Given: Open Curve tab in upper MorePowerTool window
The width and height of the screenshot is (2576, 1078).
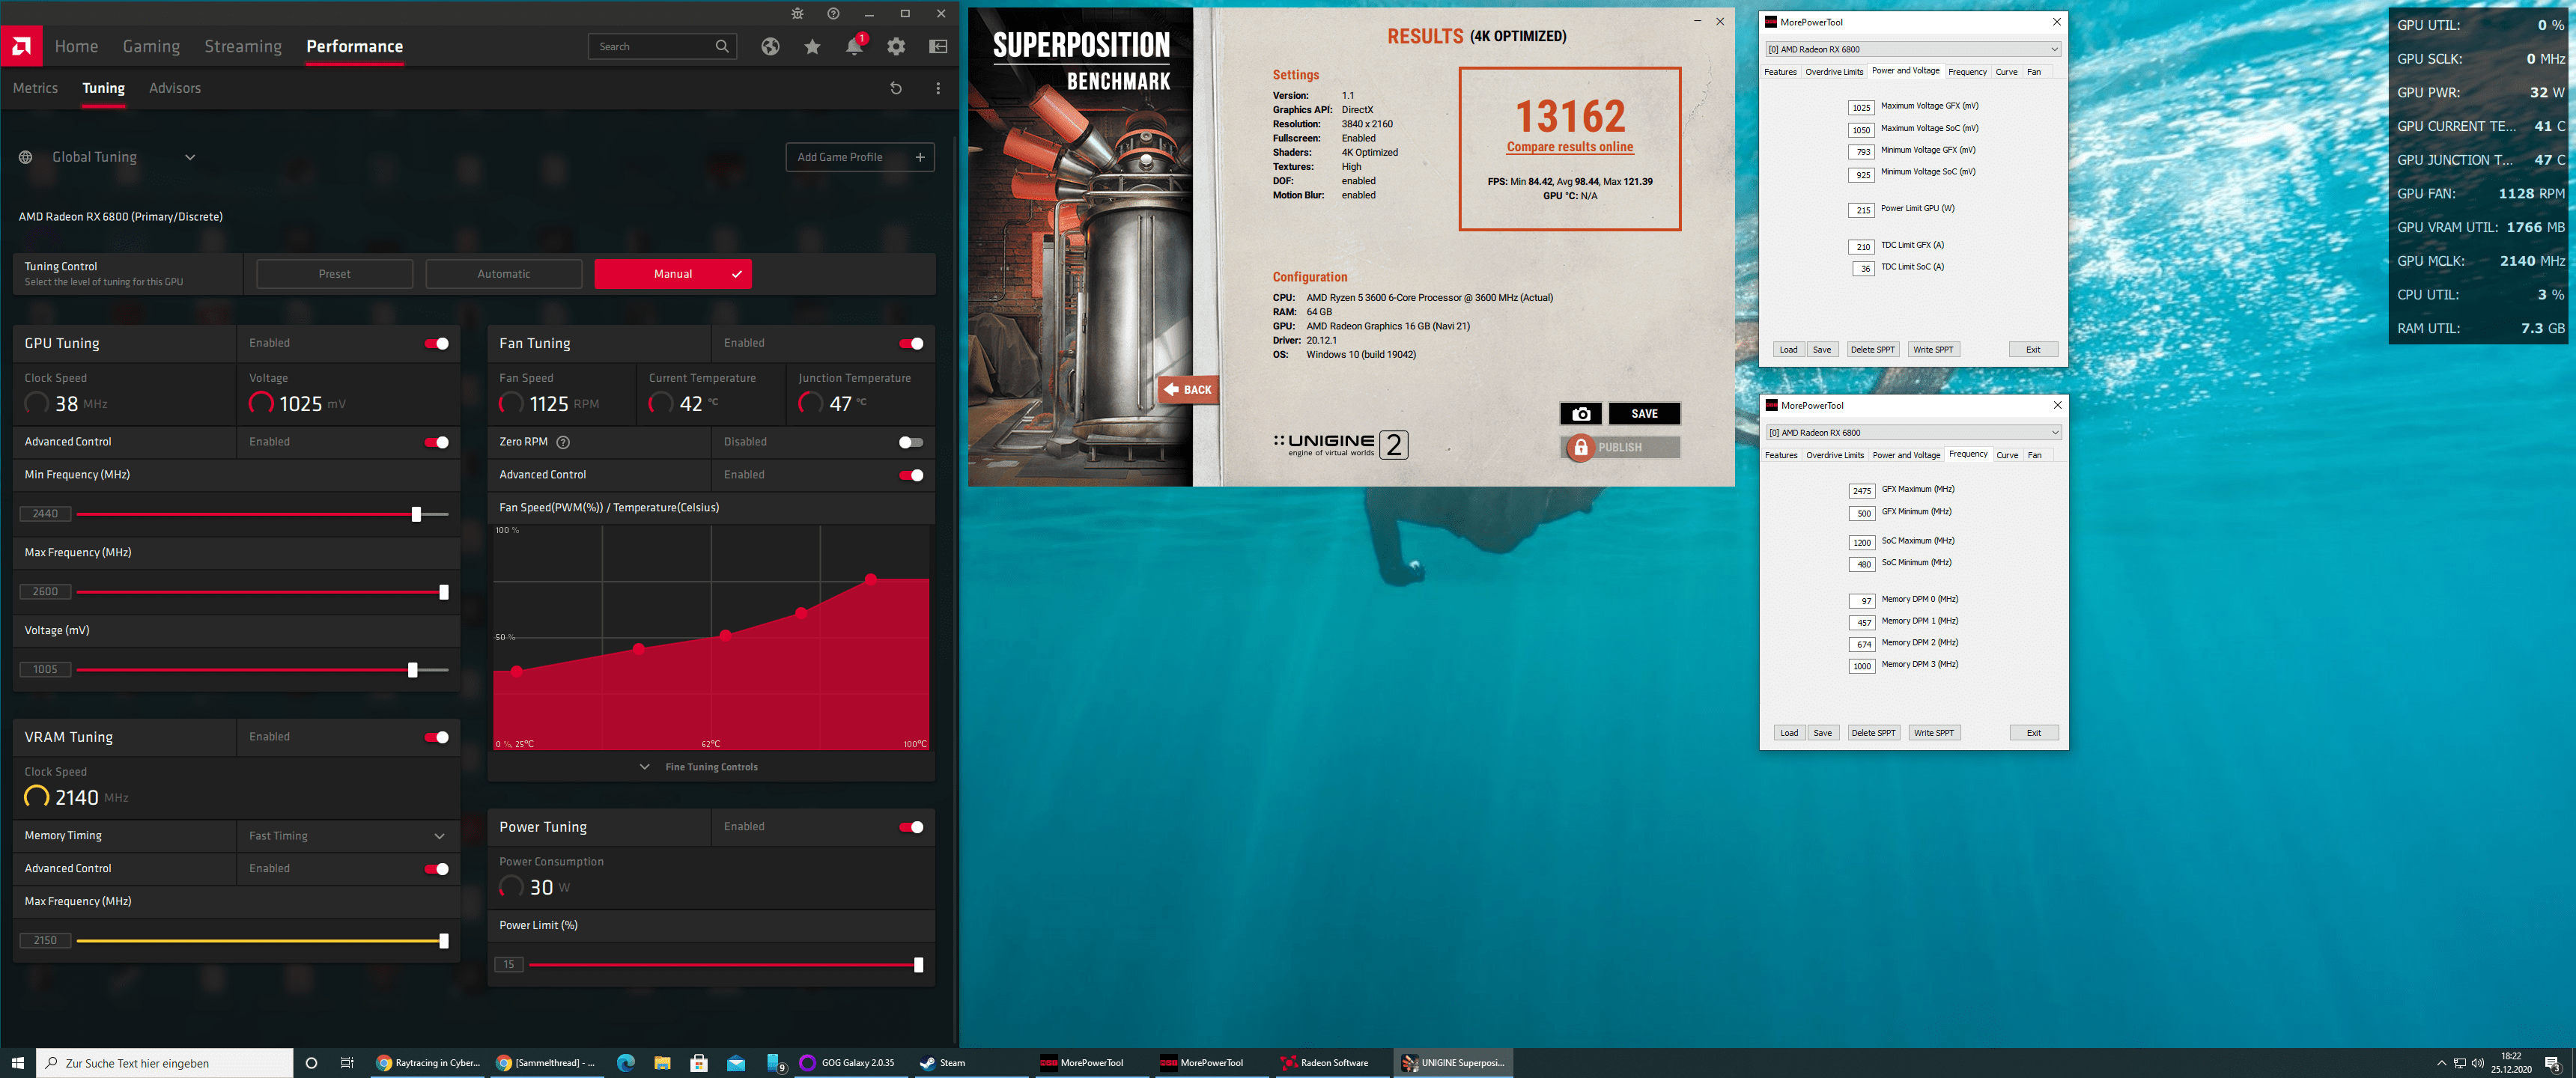Looking at the screenshot, I should pyautogui.click(x=2006, y=72).
